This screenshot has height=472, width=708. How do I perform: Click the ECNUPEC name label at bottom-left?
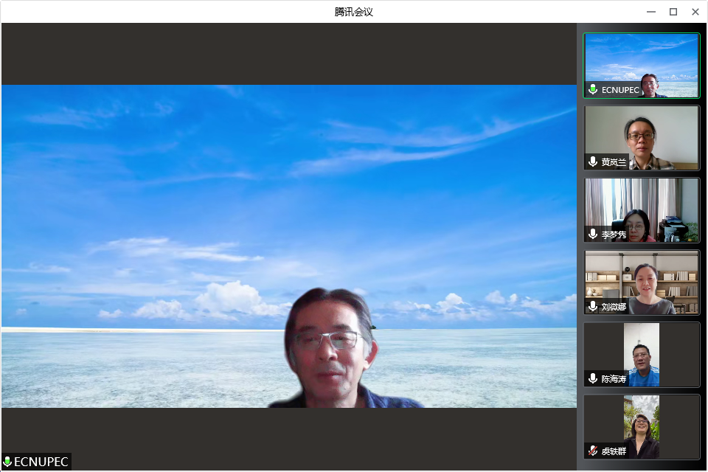click(x=41, y=462)
